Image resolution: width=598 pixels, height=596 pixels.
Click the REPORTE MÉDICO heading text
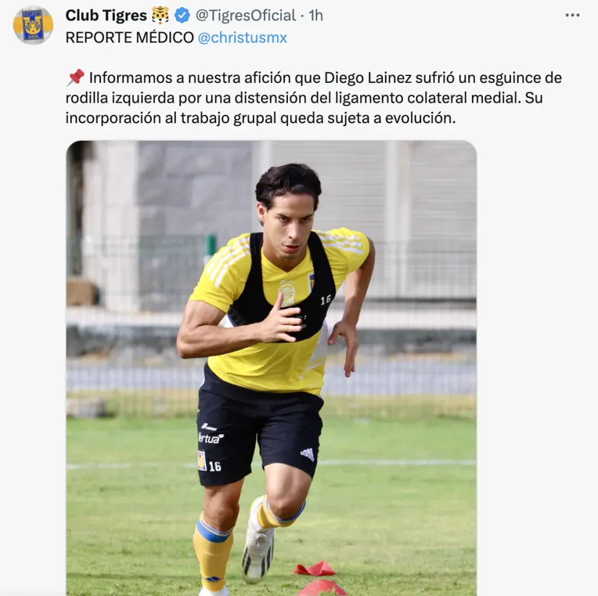point(130,37)
